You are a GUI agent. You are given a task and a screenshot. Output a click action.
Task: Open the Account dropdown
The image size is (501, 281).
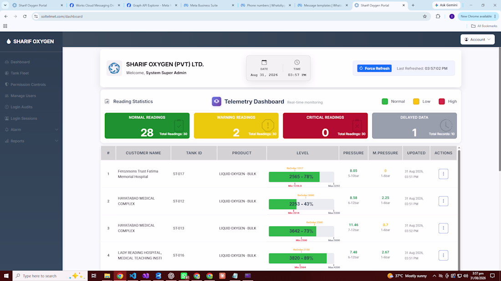click(x=477, y=39)
